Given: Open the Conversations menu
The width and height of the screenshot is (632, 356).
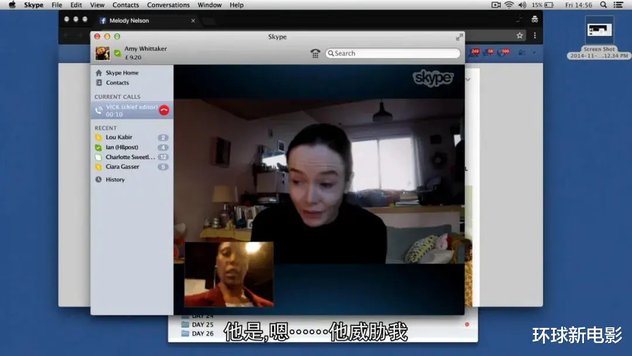Looking at the screenshot, I should [x=168, y=5].
